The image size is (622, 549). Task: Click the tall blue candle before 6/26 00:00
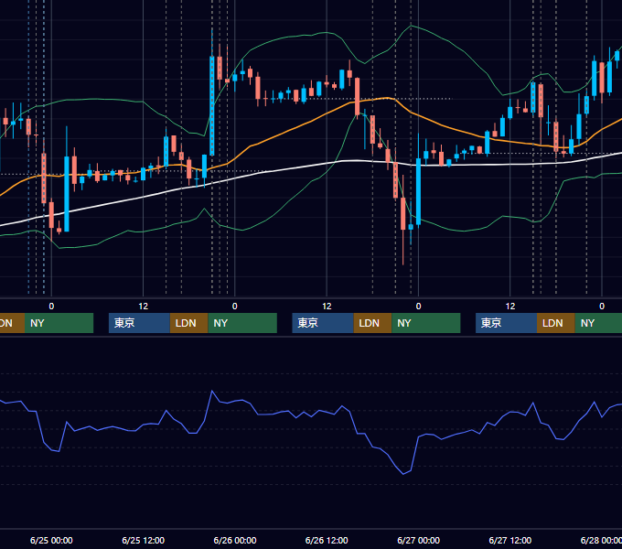[212, 105]
